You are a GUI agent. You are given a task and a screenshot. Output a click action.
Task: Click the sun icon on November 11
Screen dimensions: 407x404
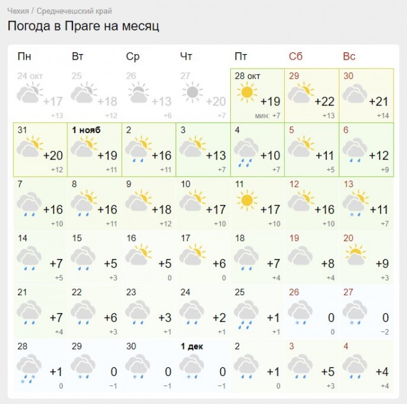point(247,200)
